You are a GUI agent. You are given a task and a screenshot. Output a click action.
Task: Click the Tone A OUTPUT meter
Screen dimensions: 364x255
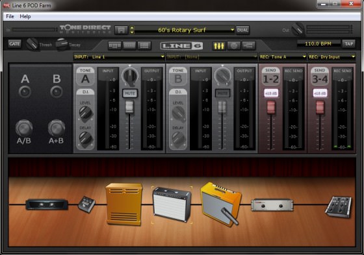152,109
